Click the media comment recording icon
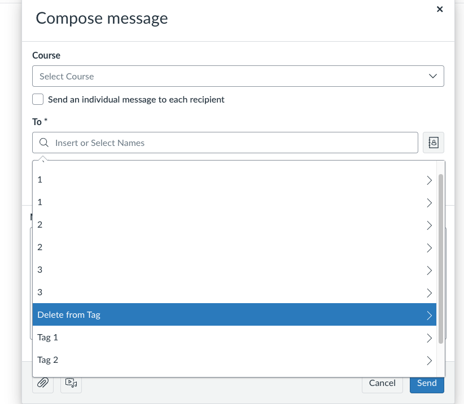The width and height of the screenshot is (464, 404). pyautogui.click(x=71, y=383)
